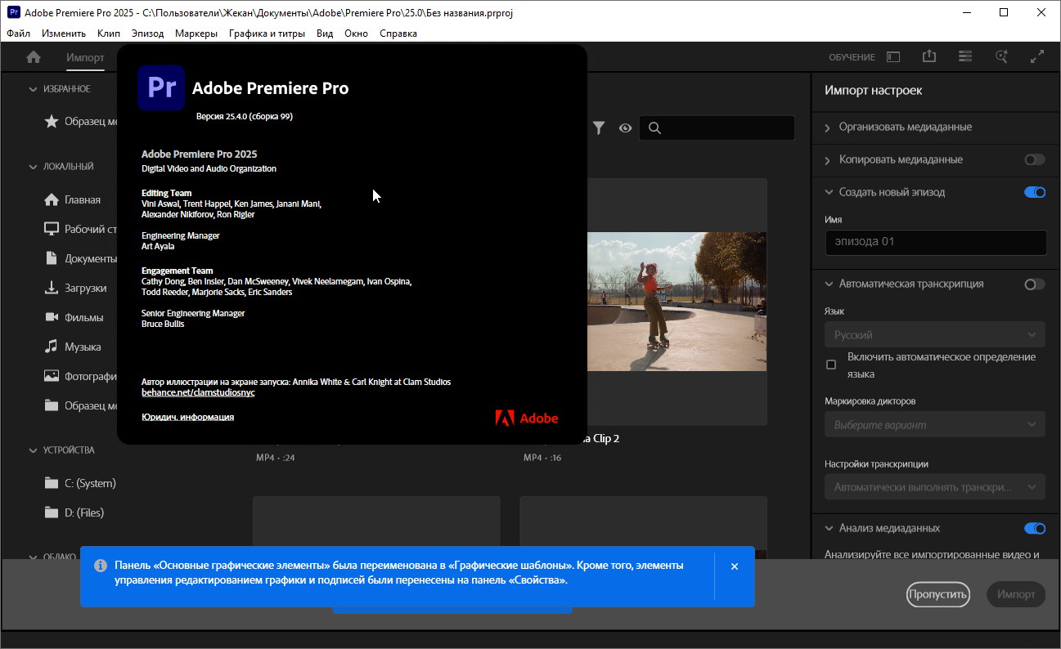Expand Копировать медиаданные section chevron

827,159
